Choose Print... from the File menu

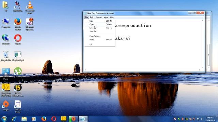click(x=99, y=40)
